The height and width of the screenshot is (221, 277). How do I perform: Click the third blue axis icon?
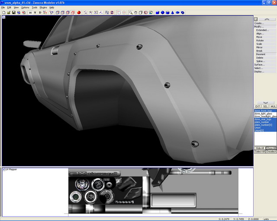click(96, 13)
